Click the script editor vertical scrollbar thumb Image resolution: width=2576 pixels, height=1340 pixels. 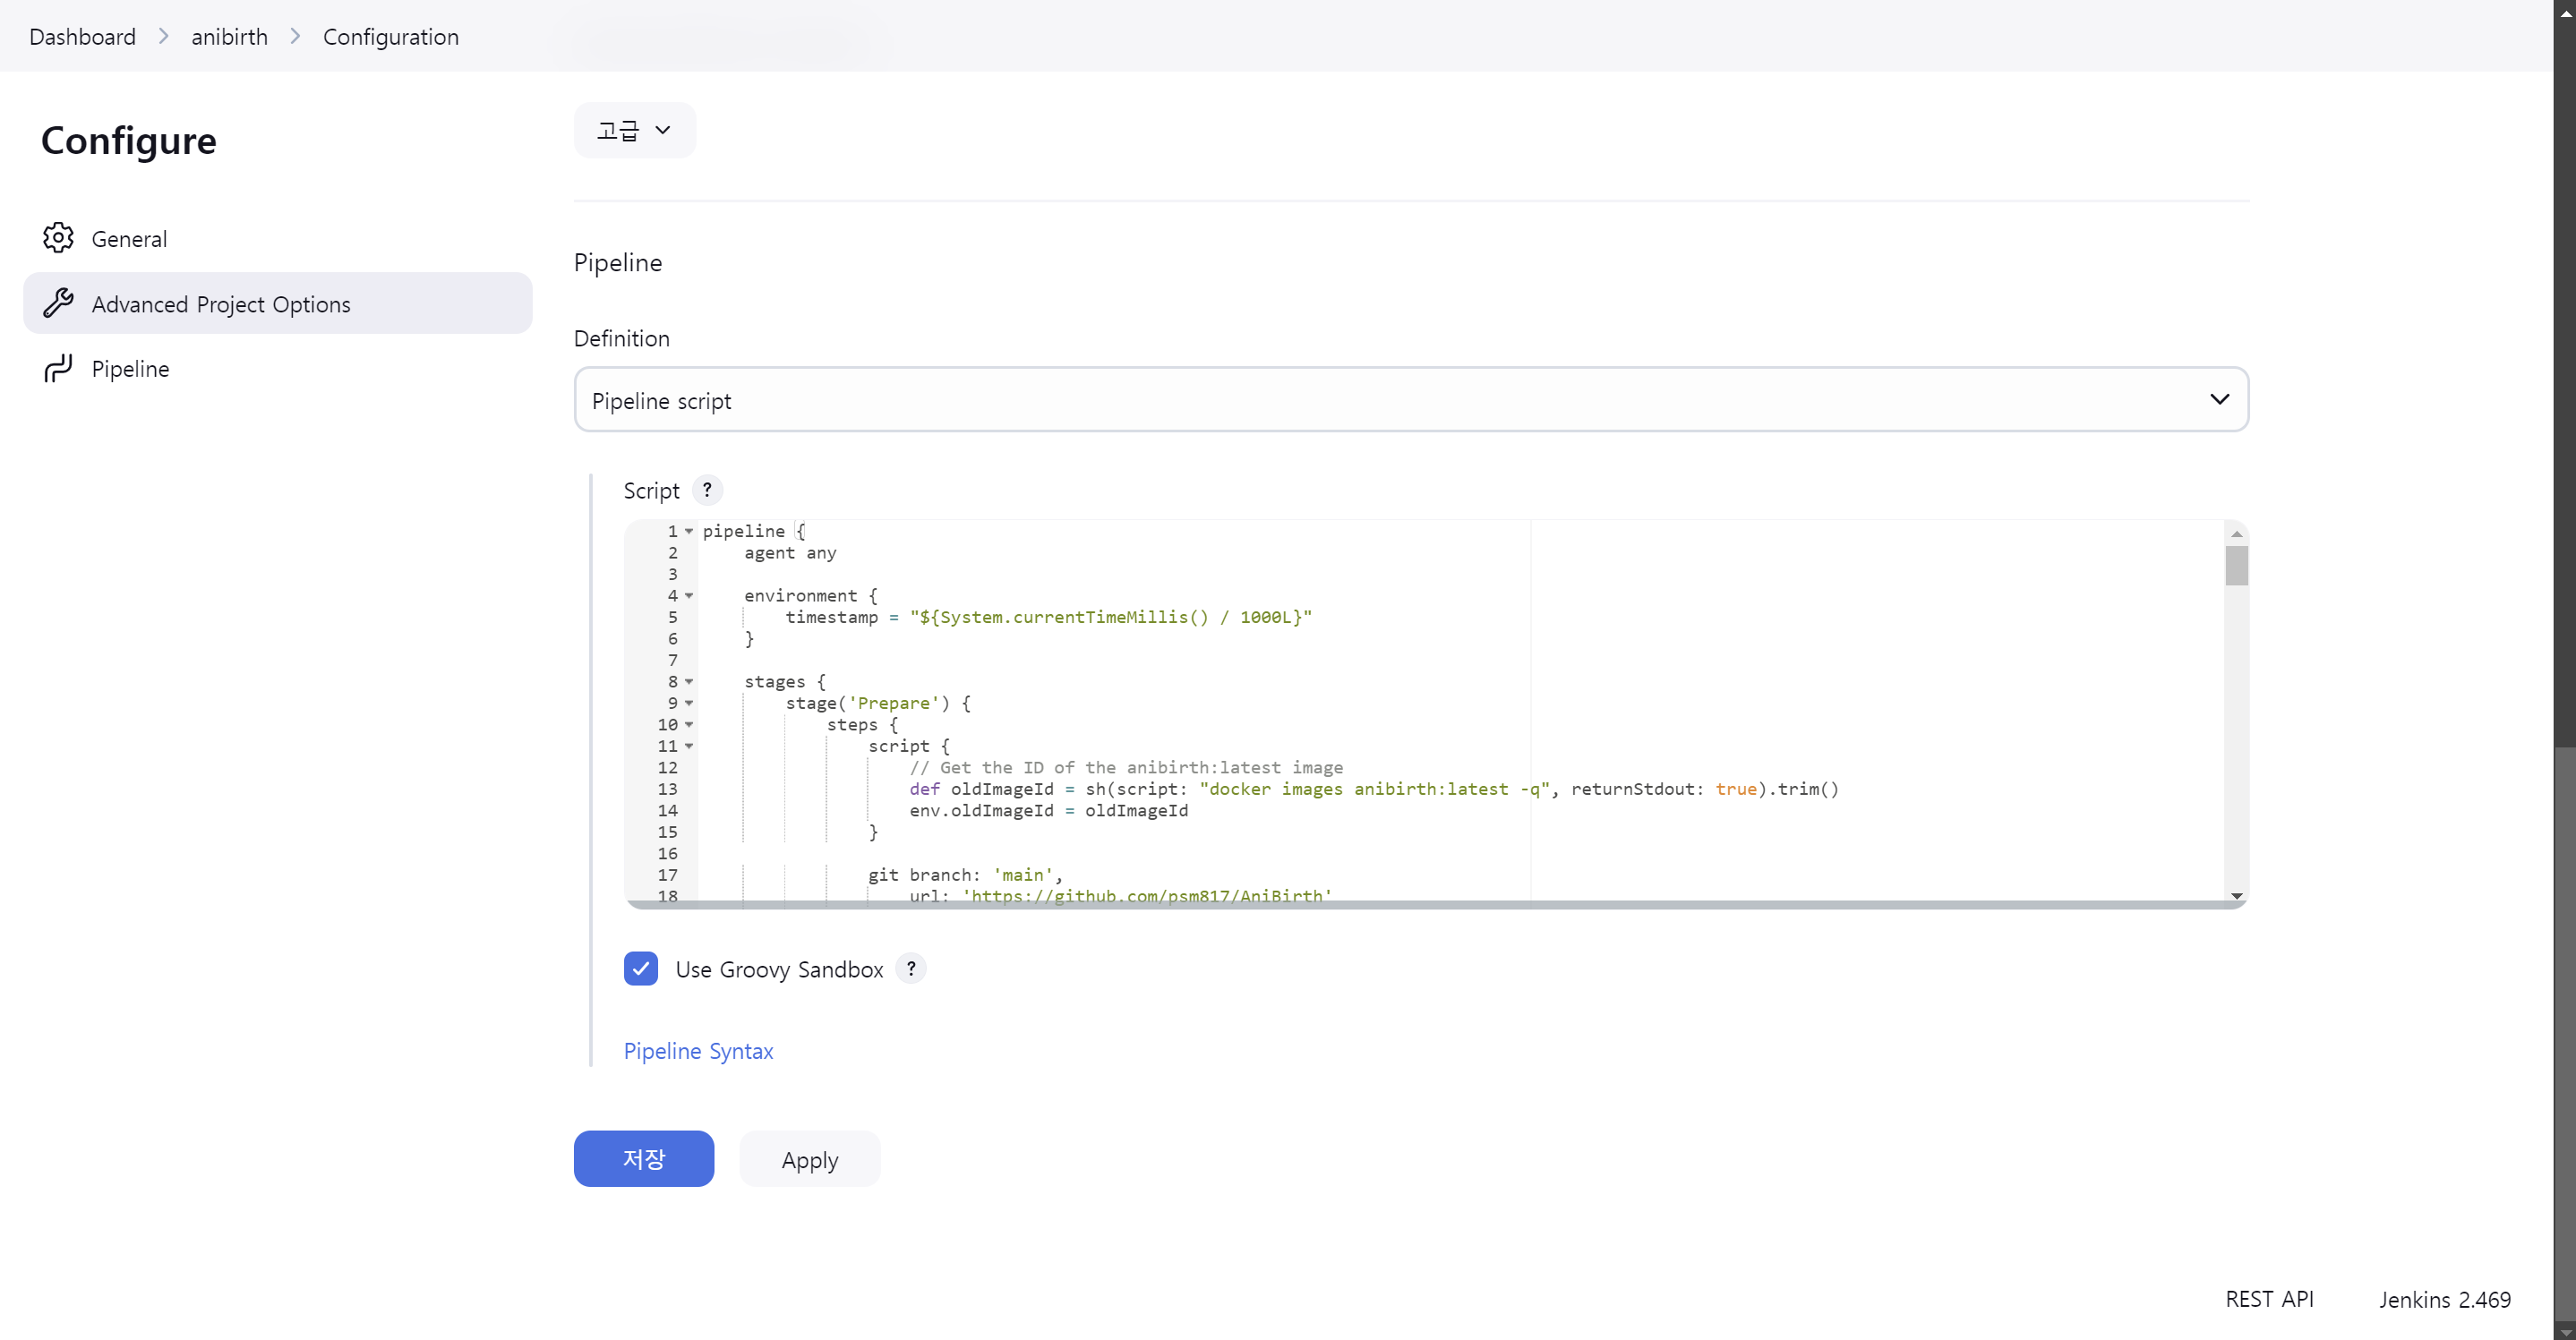[2236, 566]
